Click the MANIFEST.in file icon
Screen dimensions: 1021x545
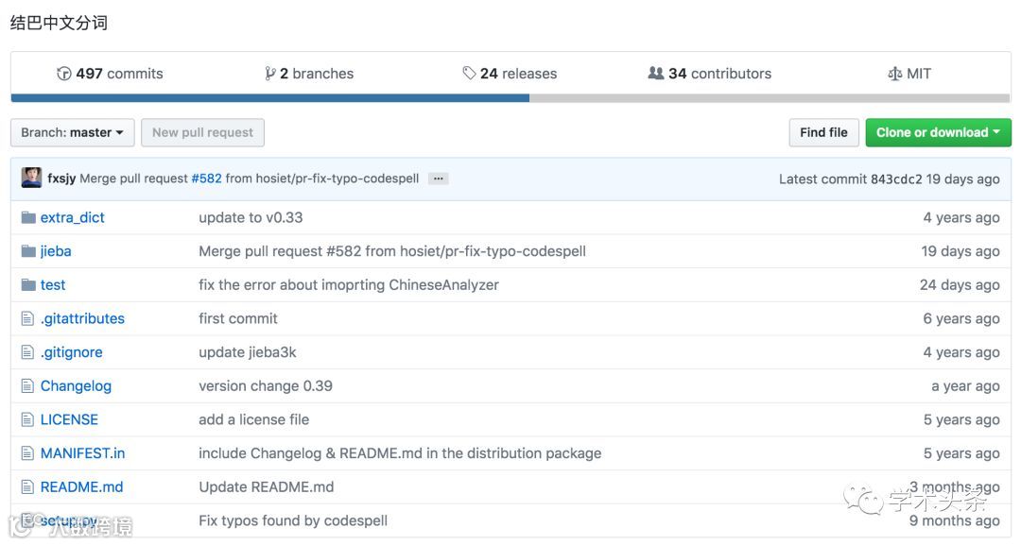point(27,453)
